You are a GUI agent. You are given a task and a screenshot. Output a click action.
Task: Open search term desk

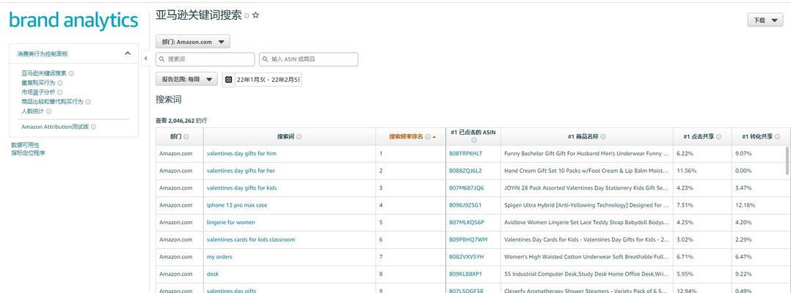tap(213, 274)
